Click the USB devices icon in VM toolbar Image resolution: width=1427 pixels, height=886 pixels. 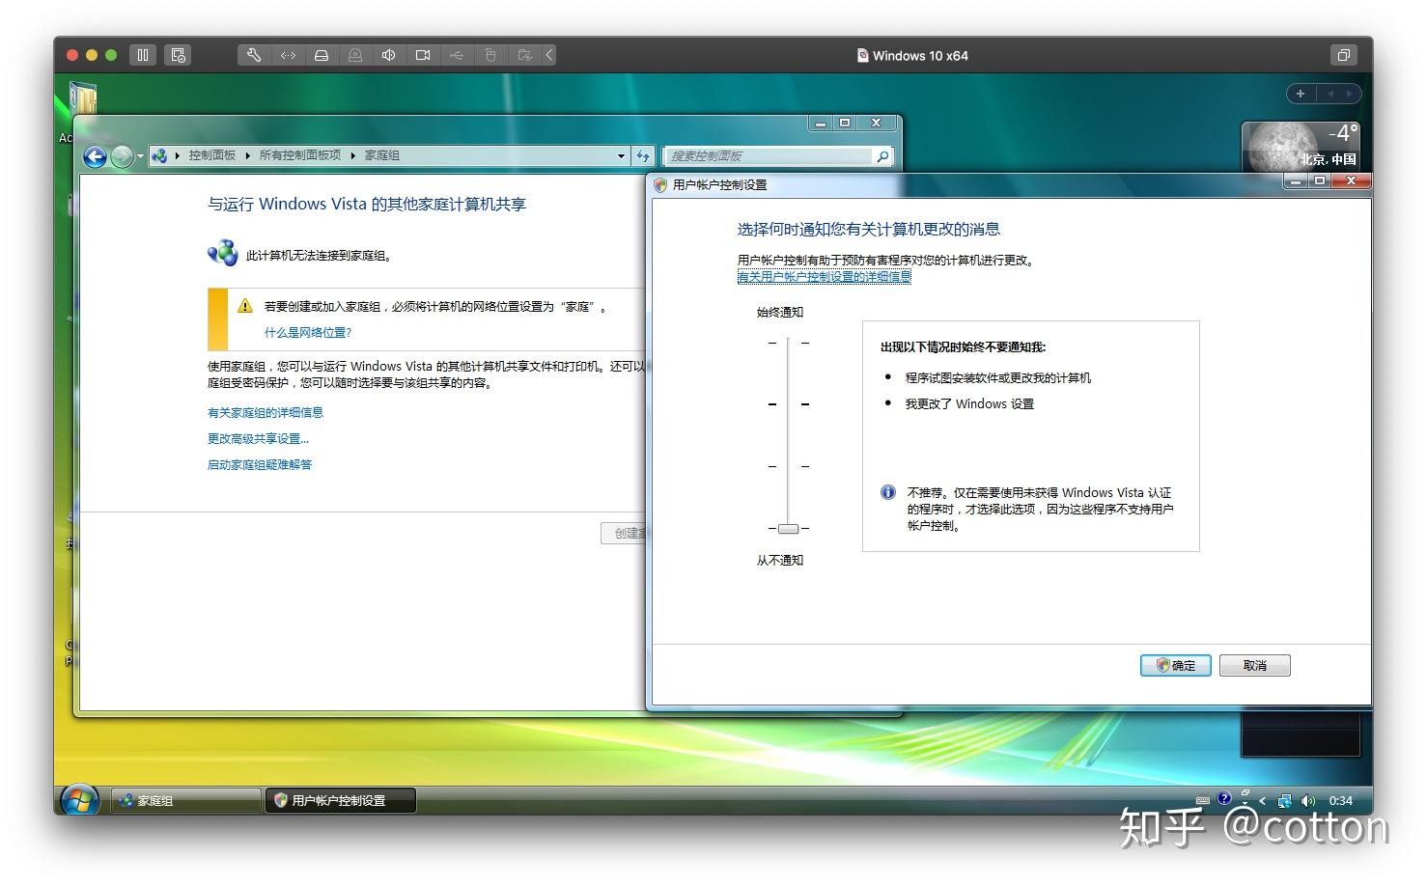coord(457,55)
